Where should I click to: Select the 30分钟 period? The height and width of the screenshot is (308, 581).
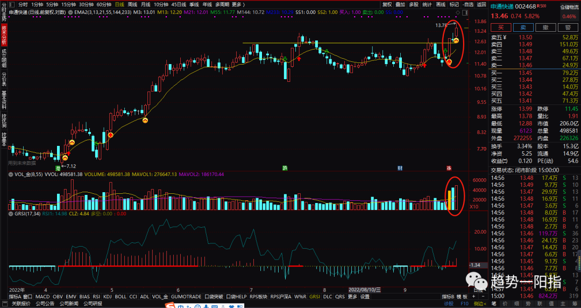86,4
